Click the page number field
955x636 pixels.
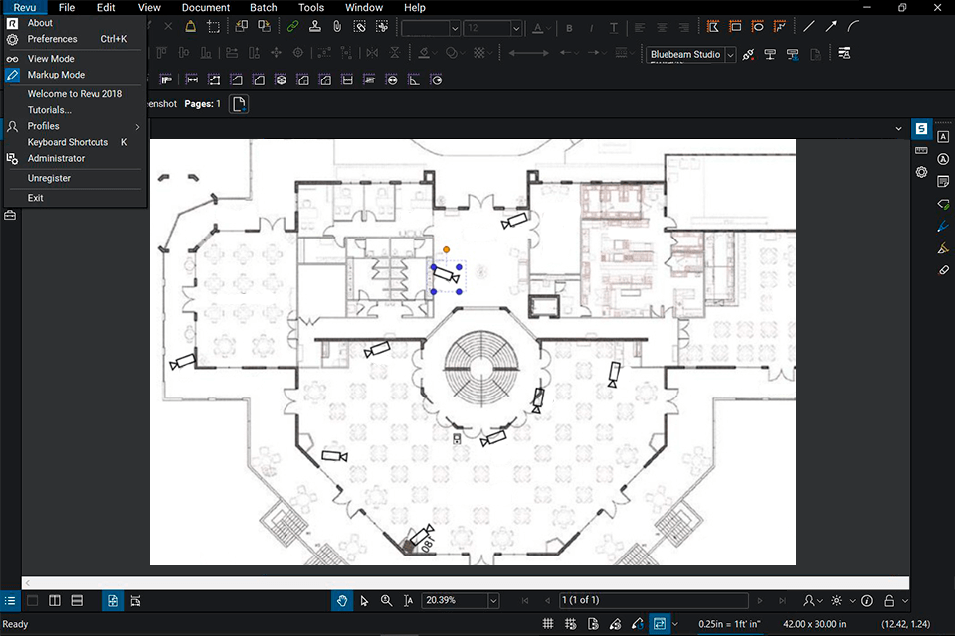(652, 600)
